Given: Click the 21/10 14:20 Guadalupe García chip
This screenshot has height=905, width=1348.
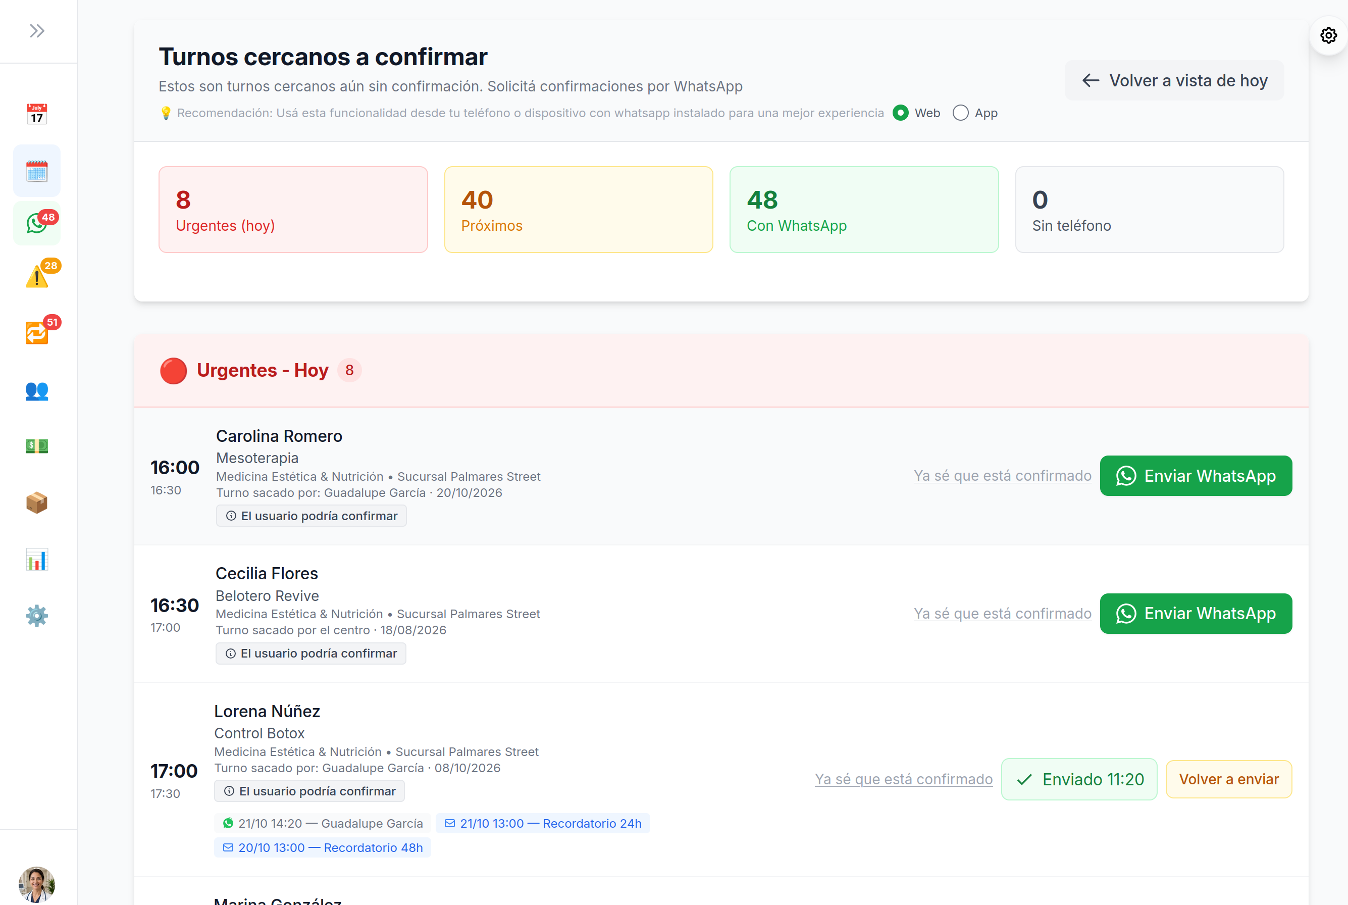Looking at the screenshot, I should tap(323, 823).
